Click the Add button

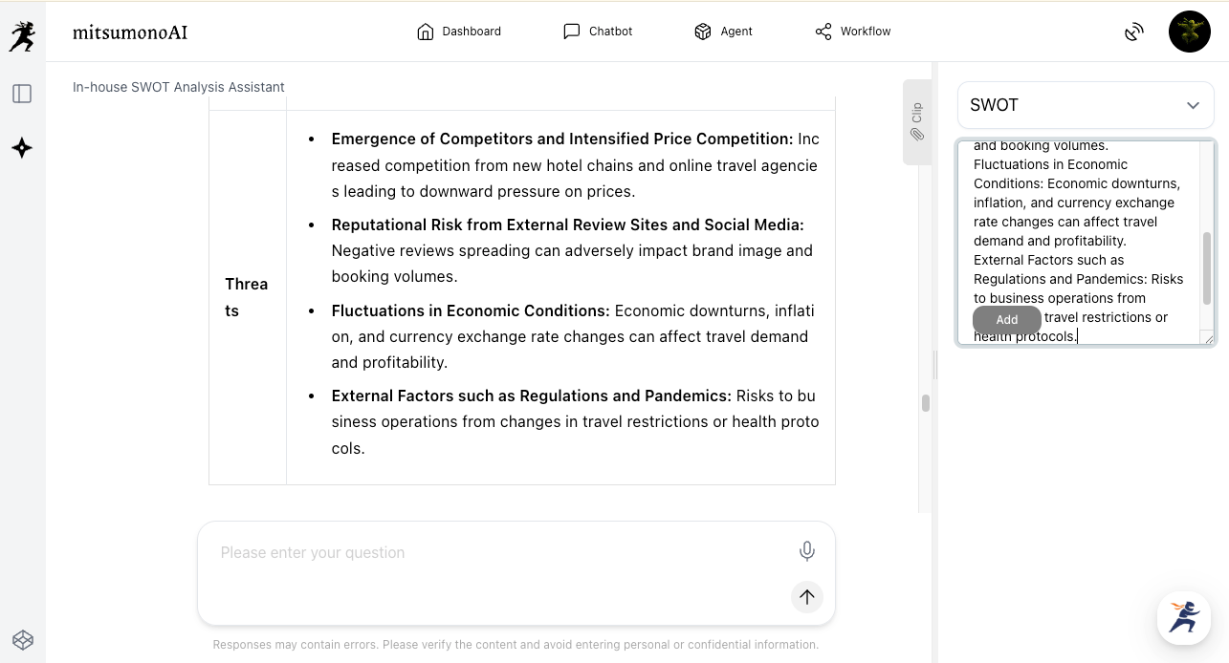point(1006,320)
